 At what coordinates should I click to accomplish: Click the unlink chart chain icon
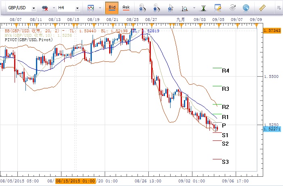(45, 8)
